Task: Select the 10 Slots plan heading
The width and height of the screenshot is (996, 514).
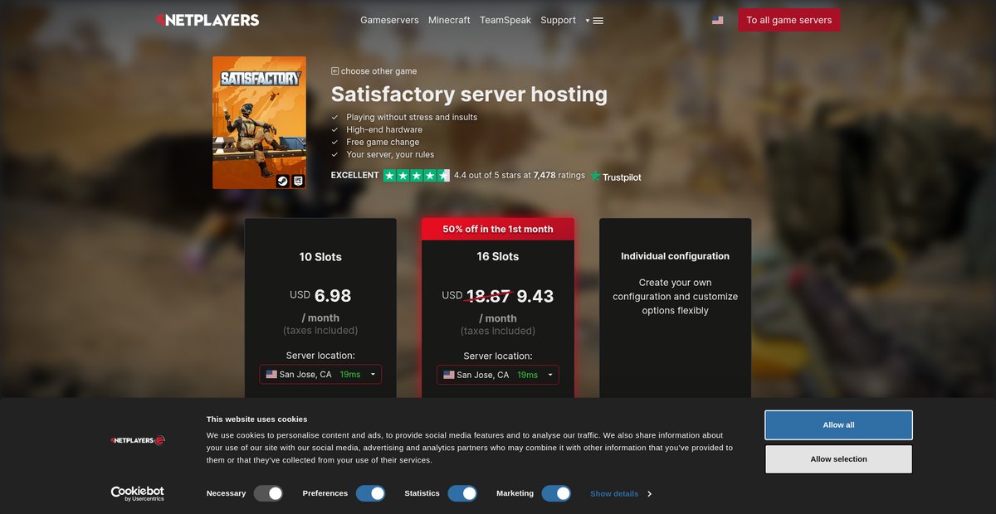Action: click(x=320, y=257)
